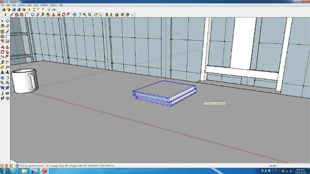Open the Windows Start menu
Viewport: 310px width, 174px height.
[4, 171]
